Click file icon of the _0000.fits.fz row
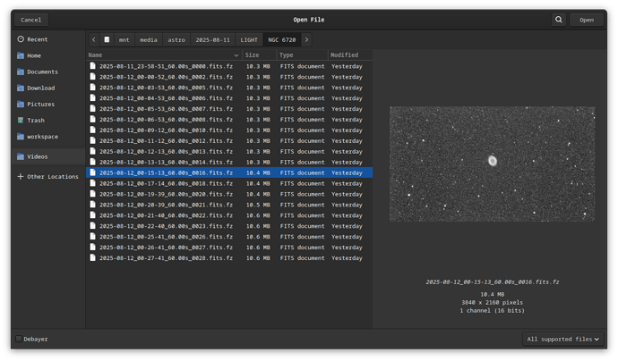 pyautogui.click(x=92, y=66)
